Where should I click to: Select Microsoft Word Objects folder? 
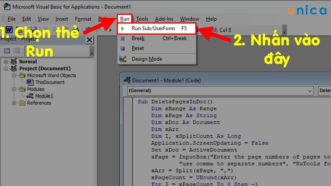pos(51,76)
